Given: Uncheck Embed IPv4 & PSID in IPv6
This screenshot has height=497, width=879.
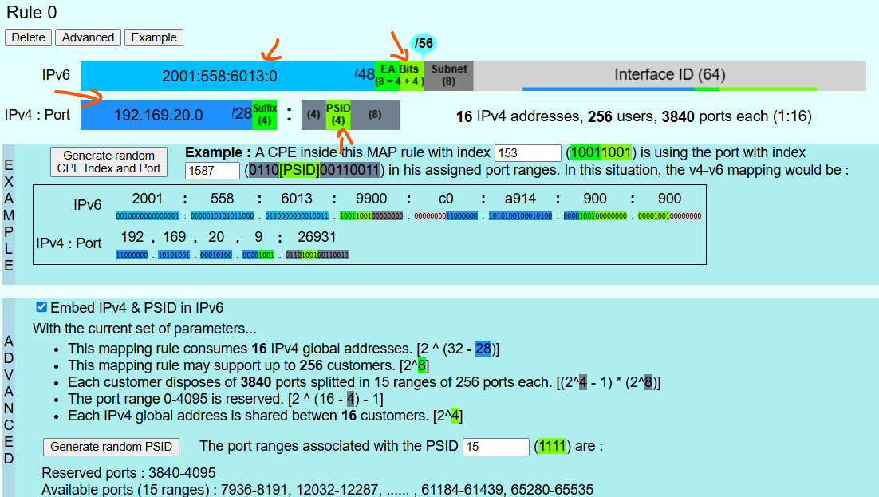Looking at the screenshot, I should (41, 307).
